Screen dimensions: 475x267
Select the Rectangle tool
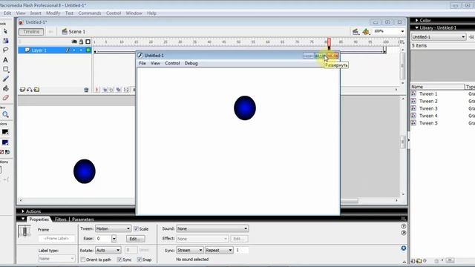(5, 69)
